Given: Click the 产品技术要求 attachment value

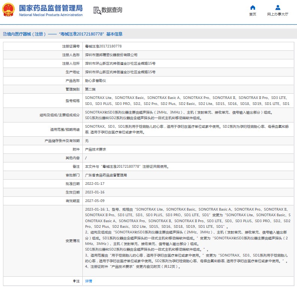Looking at the screenshot, I should pos(96,149).
